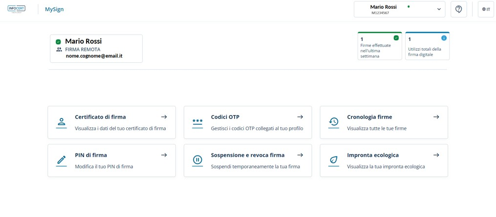Open the help question mark icon

click(458, 9)
